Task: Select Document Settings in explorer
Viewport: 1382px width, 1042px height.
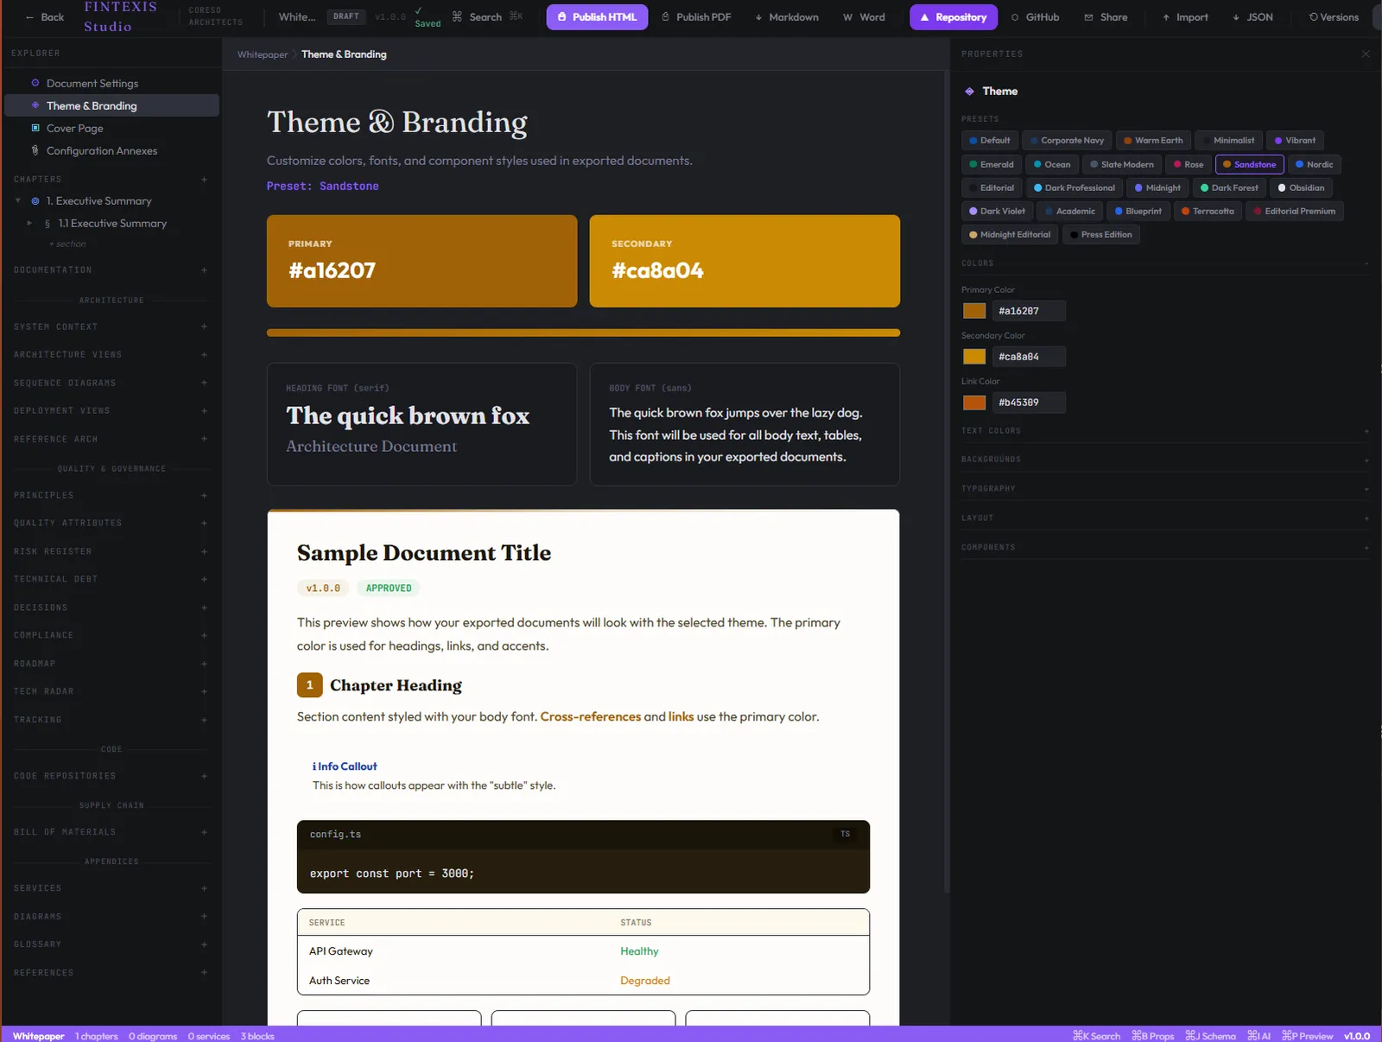Action: point(111,83)
